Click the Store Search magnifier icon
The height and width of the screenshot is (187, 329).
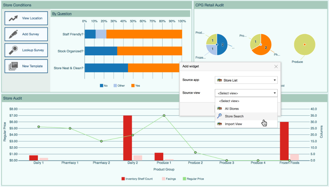pyautogui.click(x=219, y=116)
